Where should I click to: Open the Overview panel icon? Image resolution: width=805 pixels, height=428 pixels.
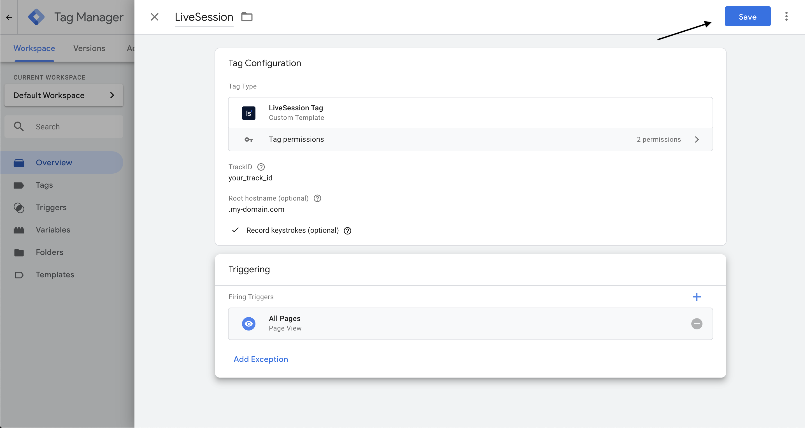point(19,162)
